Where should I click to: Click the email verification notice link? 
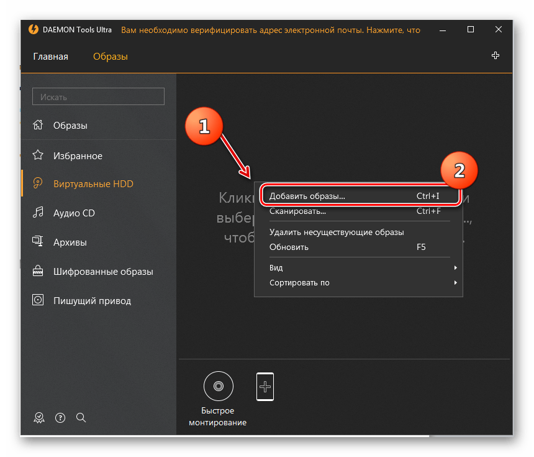[270, 30]
